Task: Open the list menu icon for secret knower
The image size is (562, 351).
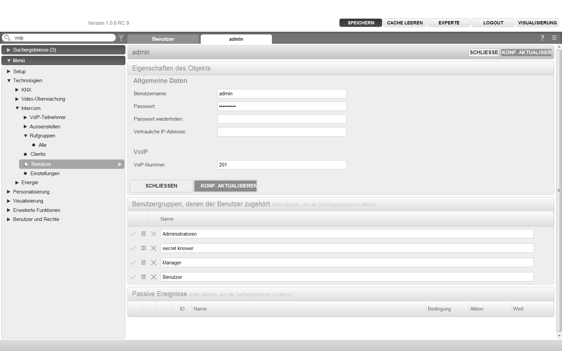Action: 143,248
